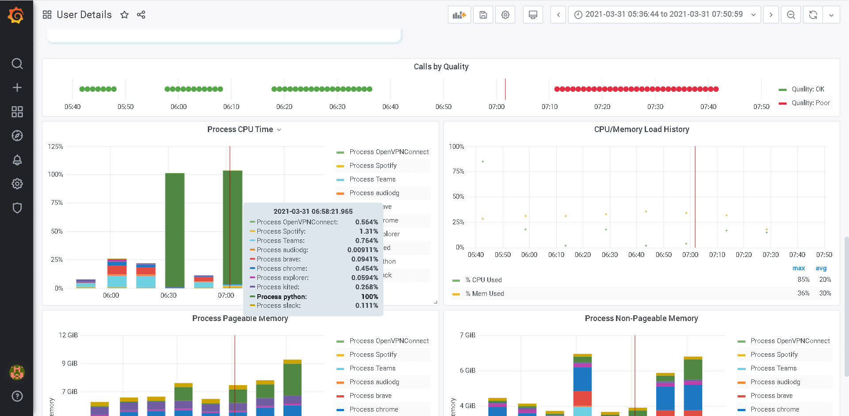Screen dimensions: 849x416
Task: Sort legend by the avg column
Action: click(821, 268)
